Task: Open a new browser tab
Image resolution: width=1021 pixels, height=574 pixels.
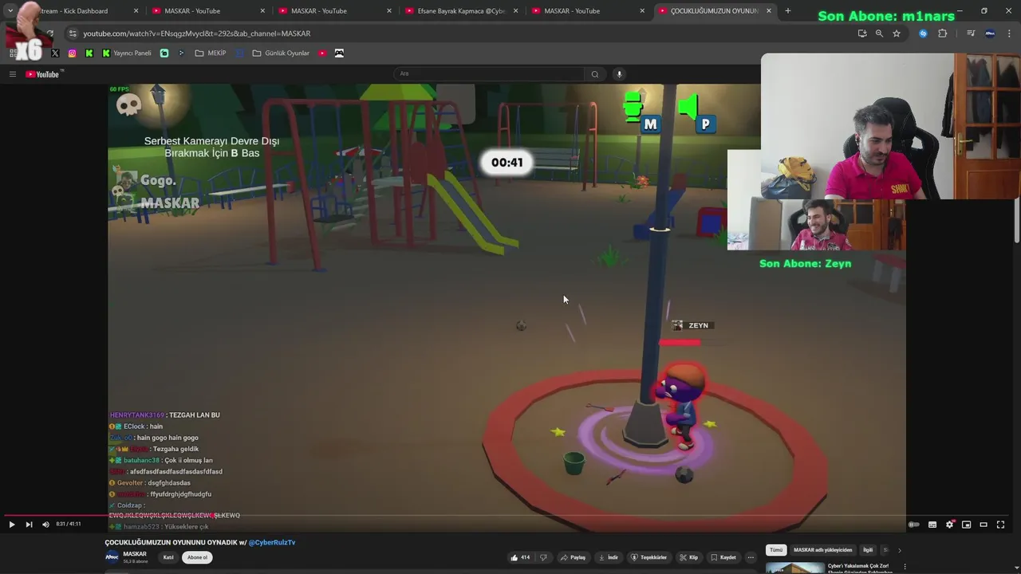Action: 788,11
